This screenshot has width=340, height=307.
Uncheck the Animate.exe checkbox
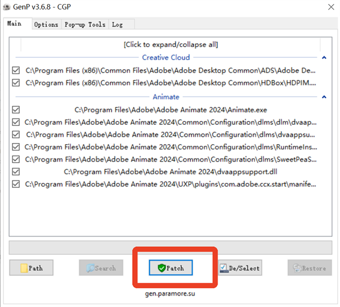16,110
